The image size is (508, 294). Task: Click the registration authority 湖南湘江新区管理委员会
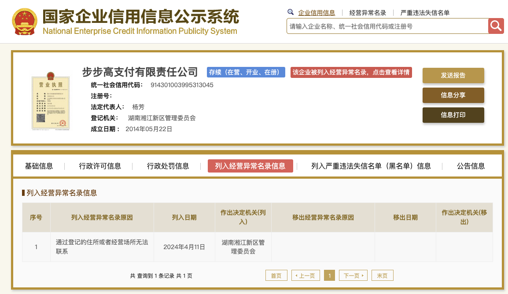(x=162, y=118)
